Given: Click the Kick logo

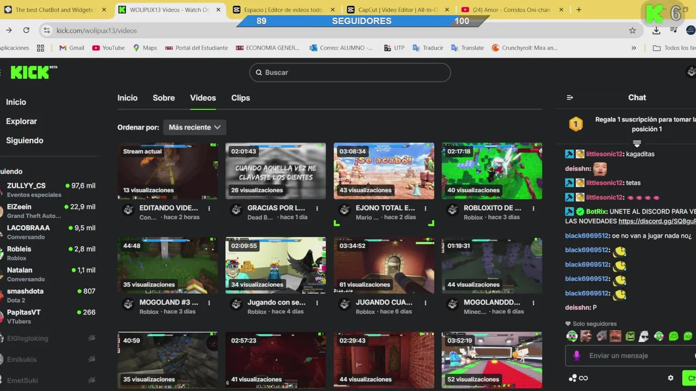Looking at the screenshot, I should click(x=34, y=72).
